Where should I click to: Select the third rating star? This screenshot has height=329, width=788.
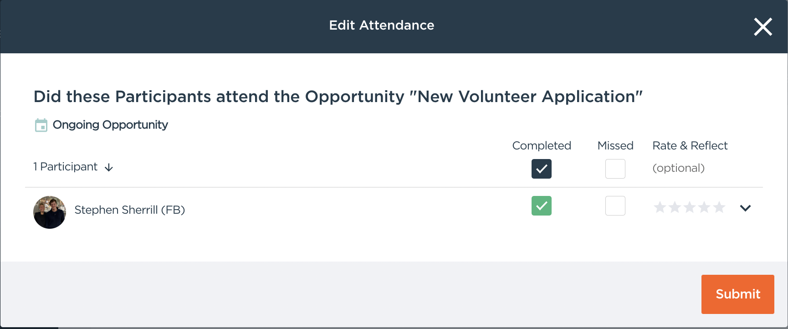coord(690,208)
